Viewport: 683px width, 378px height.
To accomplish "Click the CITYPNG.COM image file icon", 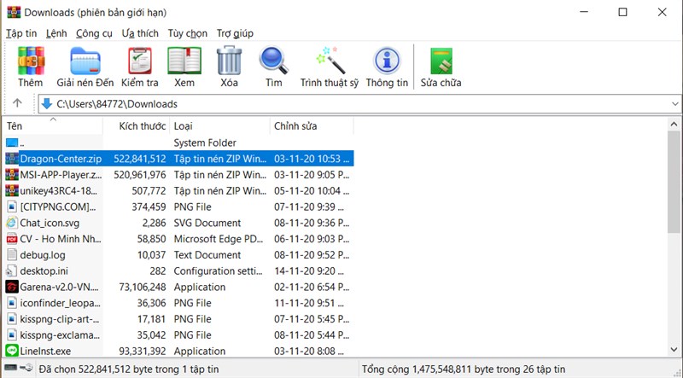I will click(12, 206).
